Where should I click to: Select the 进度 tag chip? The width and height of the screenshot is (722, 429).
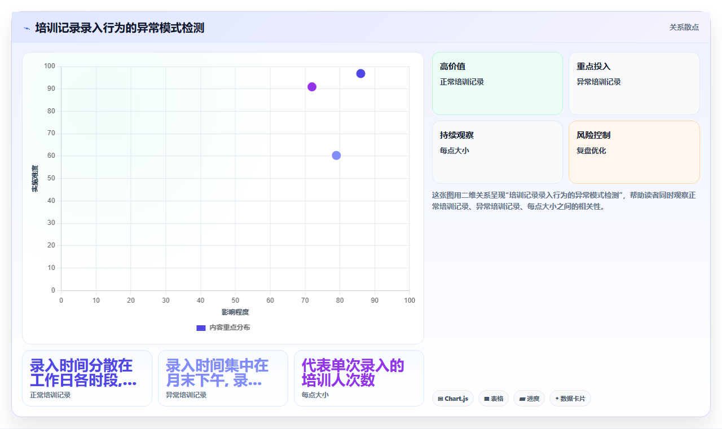[529, 399]
